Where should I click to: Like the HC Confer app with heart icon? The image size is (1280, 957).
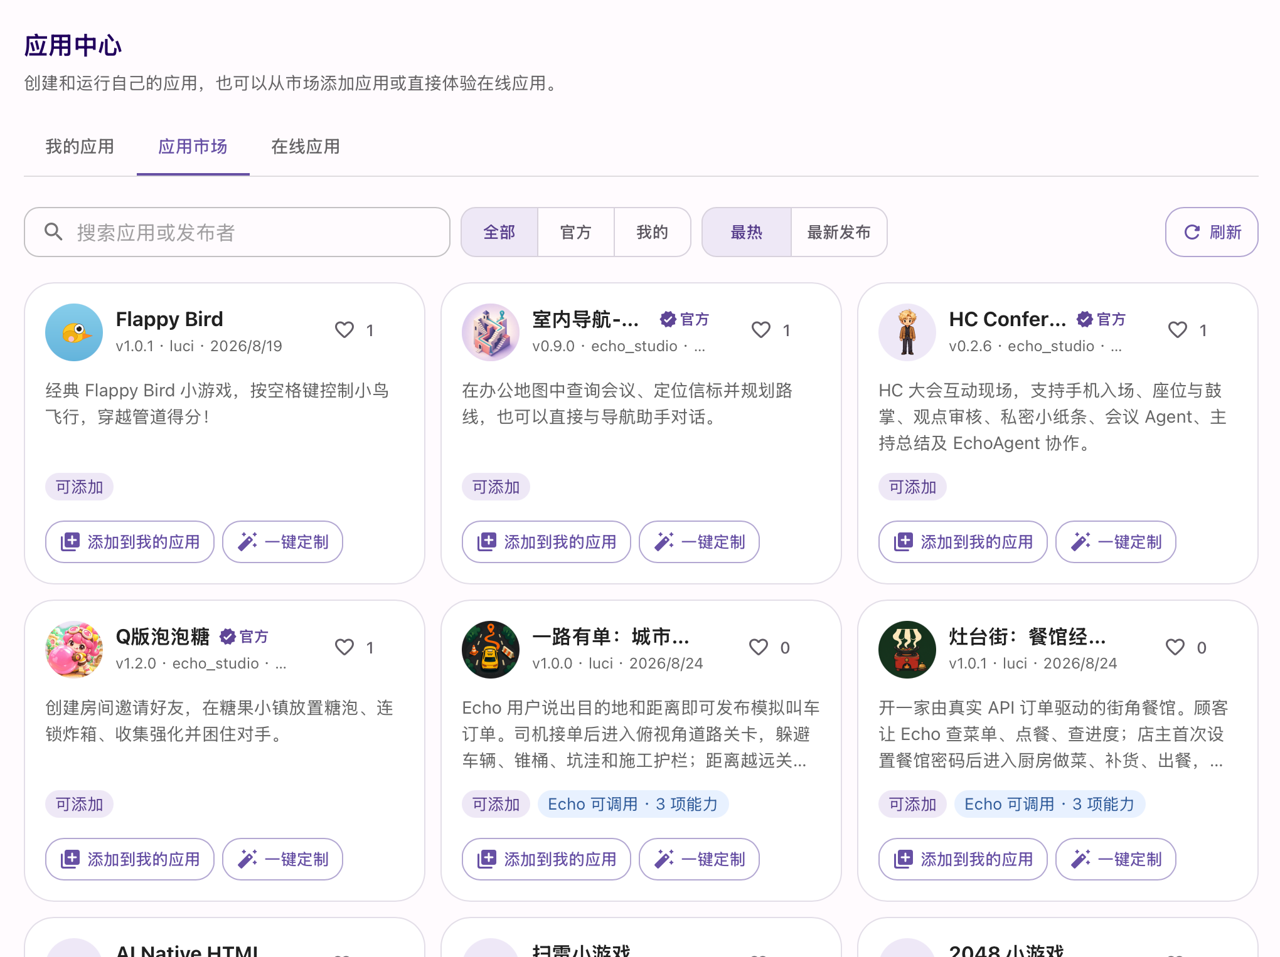click(x=1178, y=330)
